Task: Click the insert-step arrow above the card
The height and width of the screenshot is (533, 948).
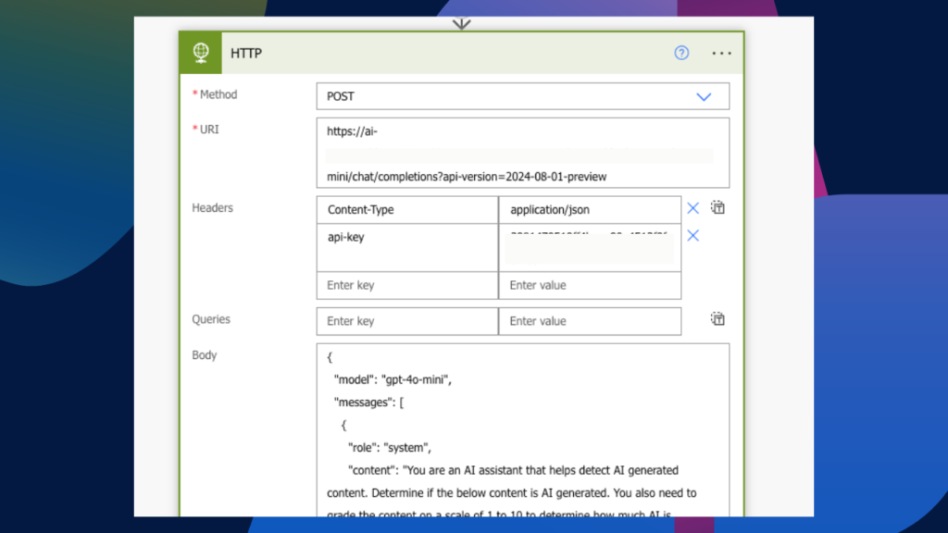Action: click(x=461, y=23)
